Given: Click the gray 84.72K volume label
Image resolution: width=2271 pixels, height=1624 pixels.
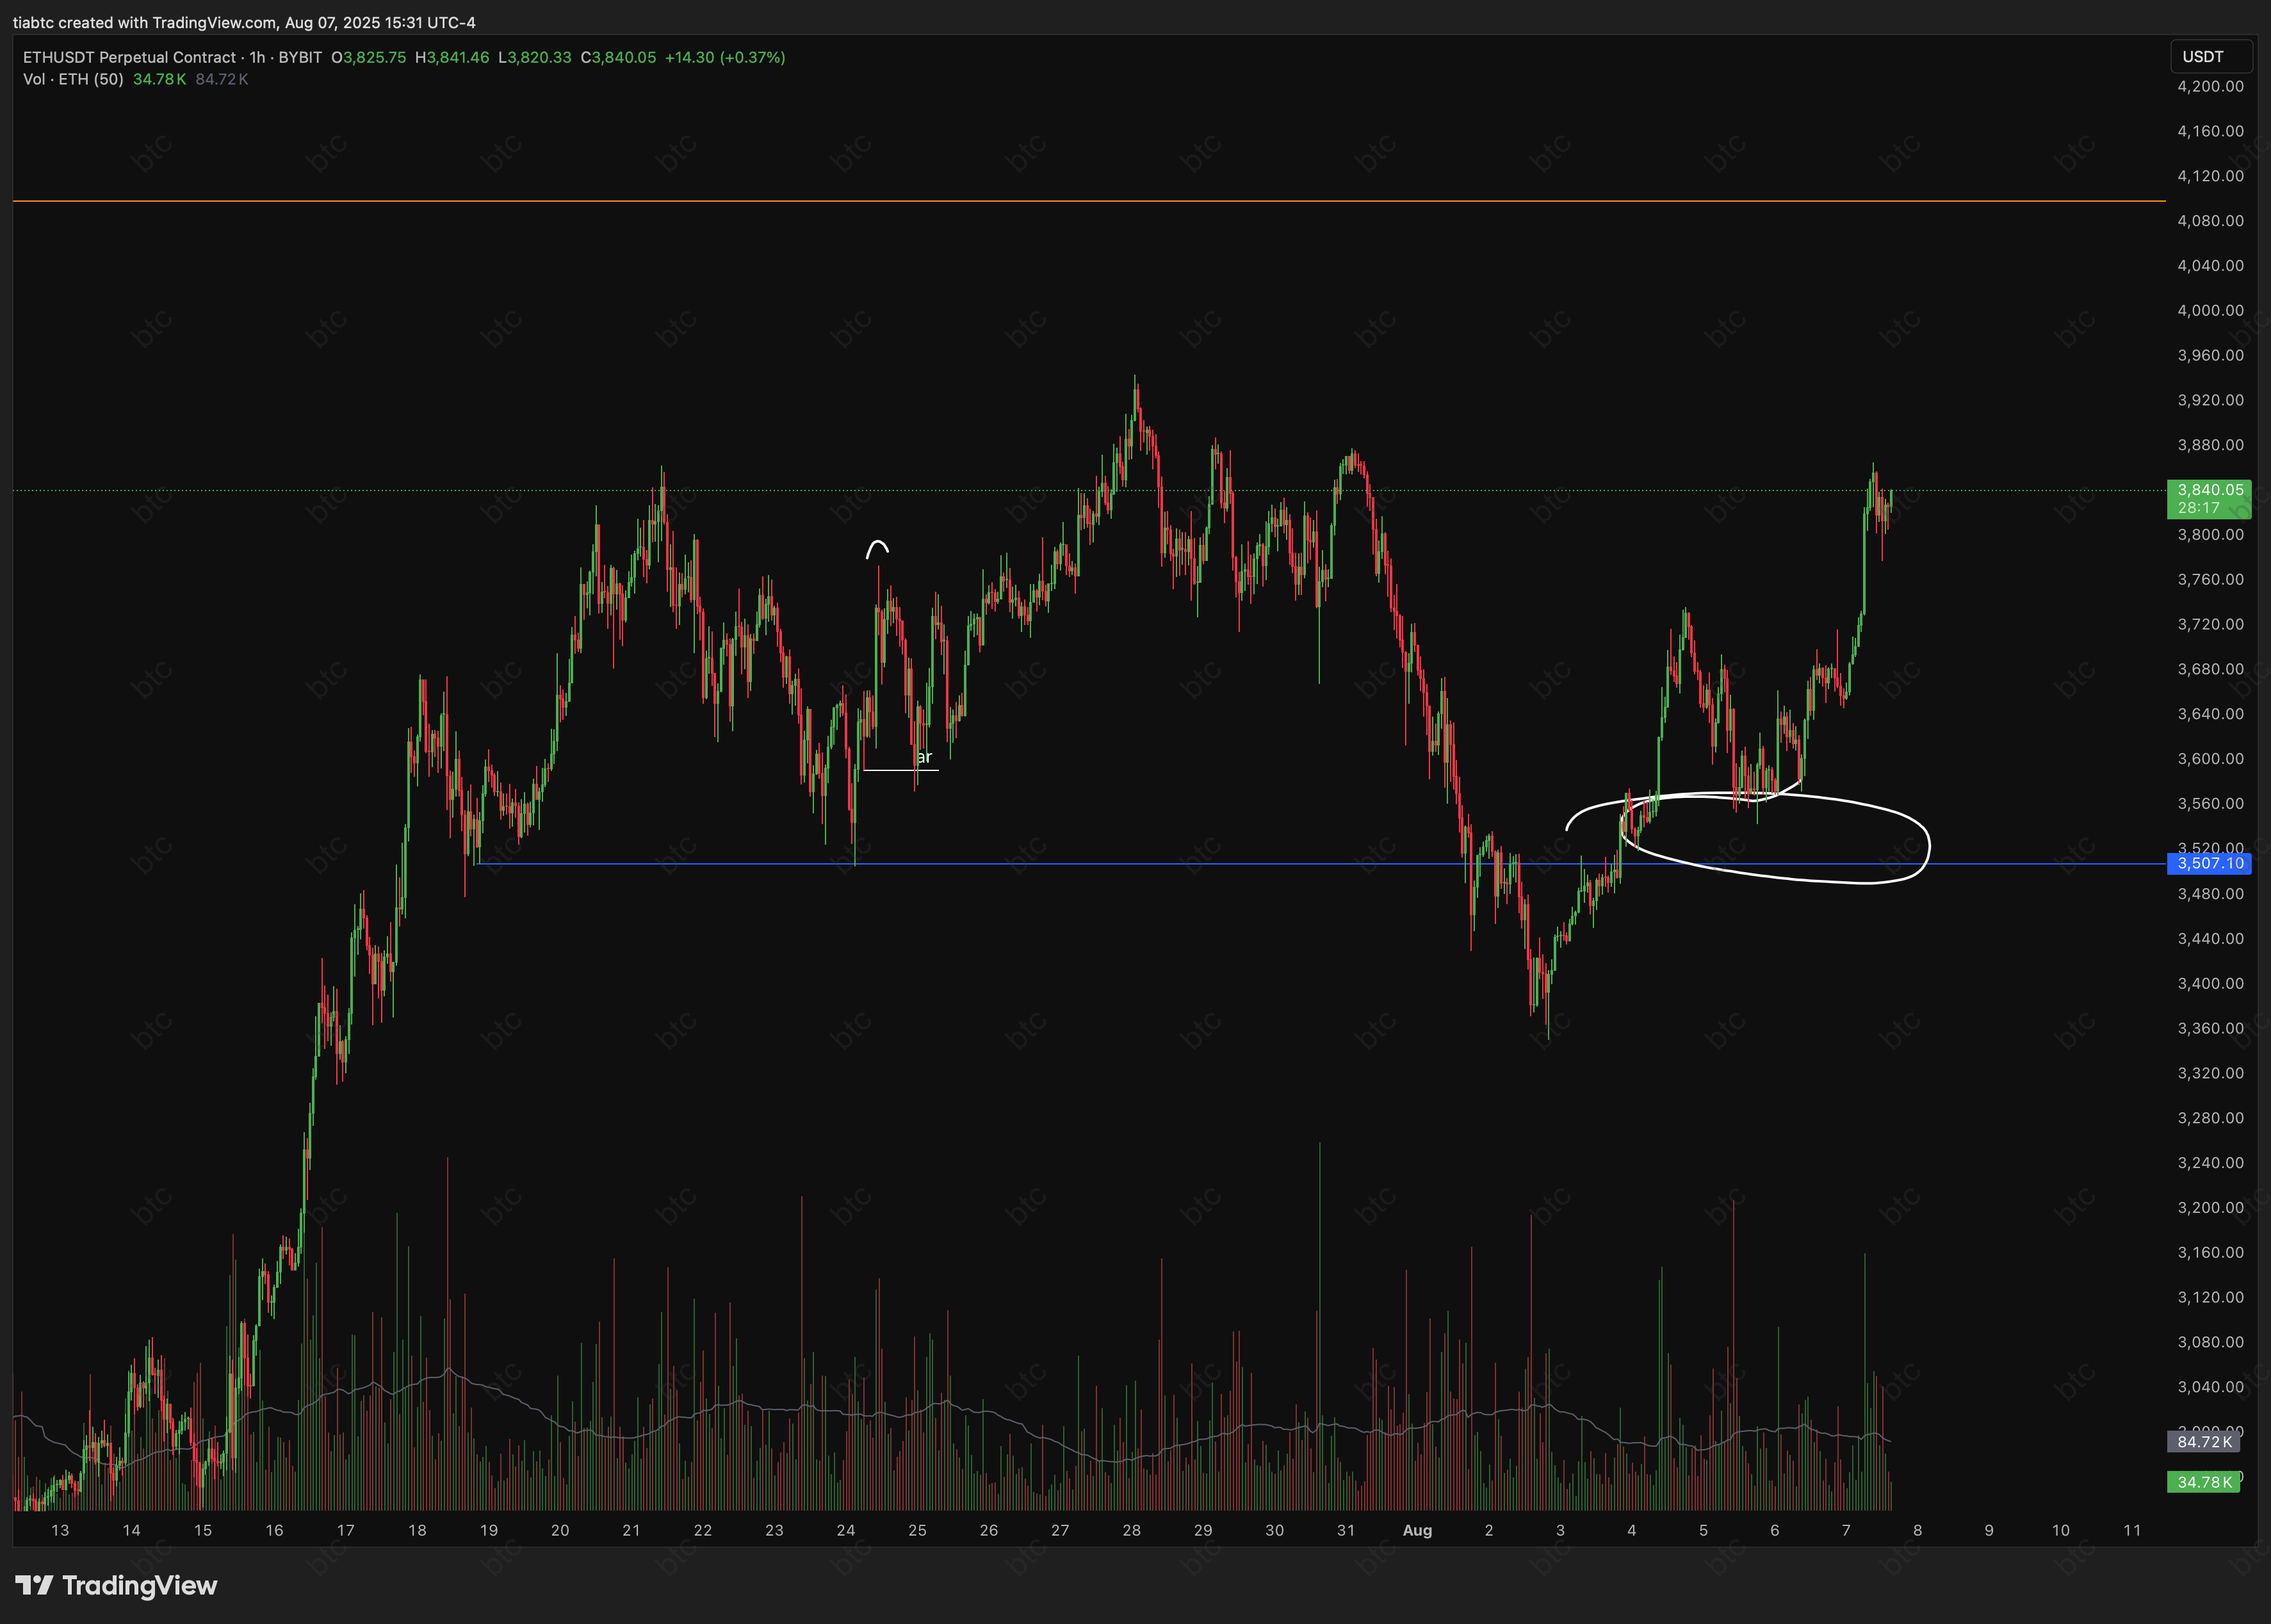Looking at the screenshot, I should (2204, 1441).
